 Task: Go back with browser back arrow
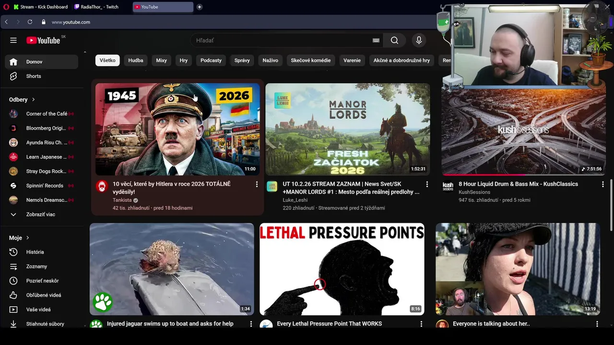click(6, 22)
